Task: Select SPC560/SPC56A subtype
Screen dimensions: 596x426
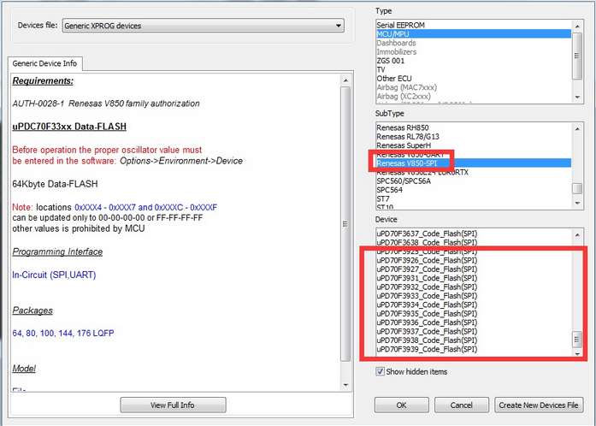Action: (x=473, y=181)
